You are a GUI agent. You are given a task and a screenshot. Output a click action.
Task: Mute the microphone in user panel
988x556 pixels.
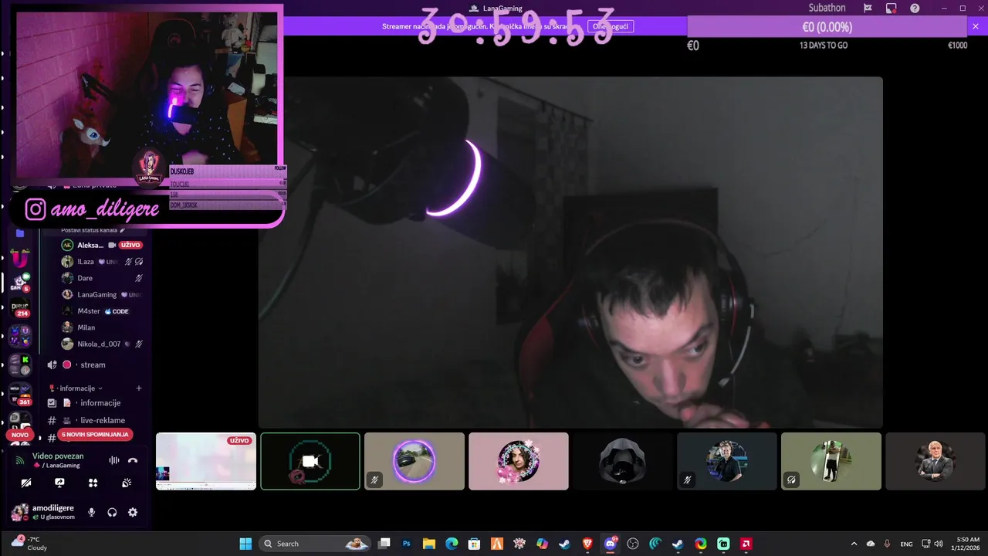click(x=92, y=512)
